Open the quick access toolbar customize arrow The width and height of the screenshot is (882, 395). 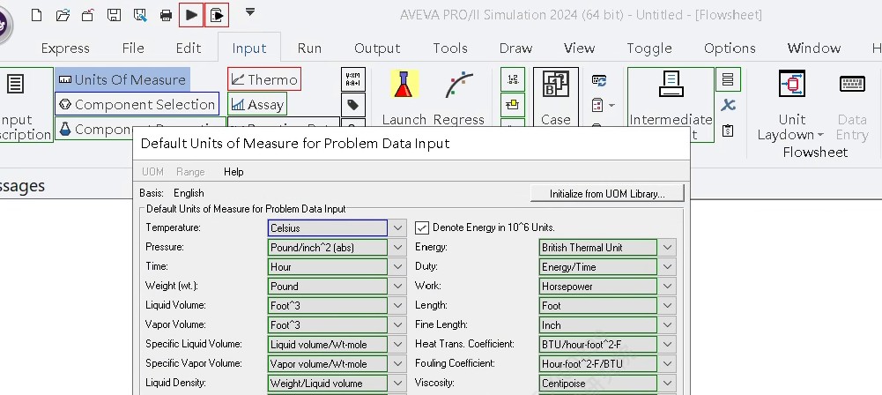coord(250,11)
